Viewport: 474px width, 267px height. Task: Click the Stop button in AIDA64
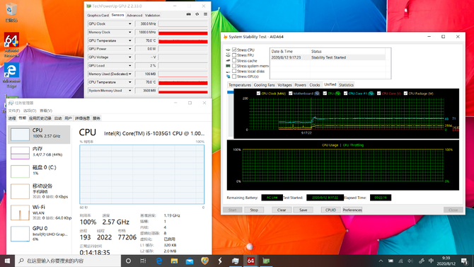pos(254,210)
